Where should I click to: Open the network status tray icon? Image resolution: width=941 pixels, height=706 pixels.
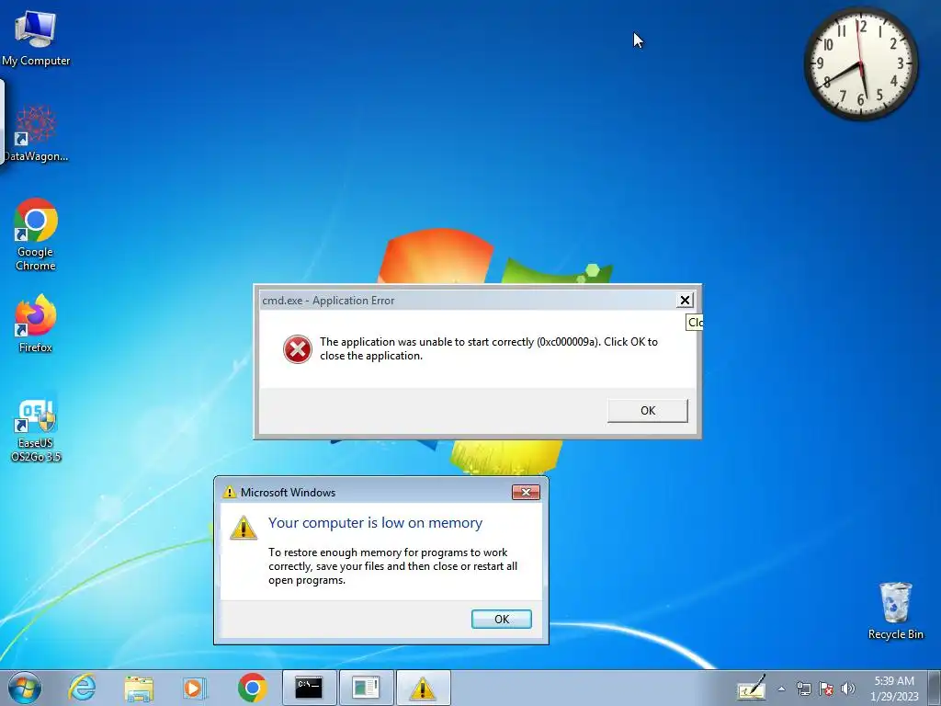(x=803, y=689)
